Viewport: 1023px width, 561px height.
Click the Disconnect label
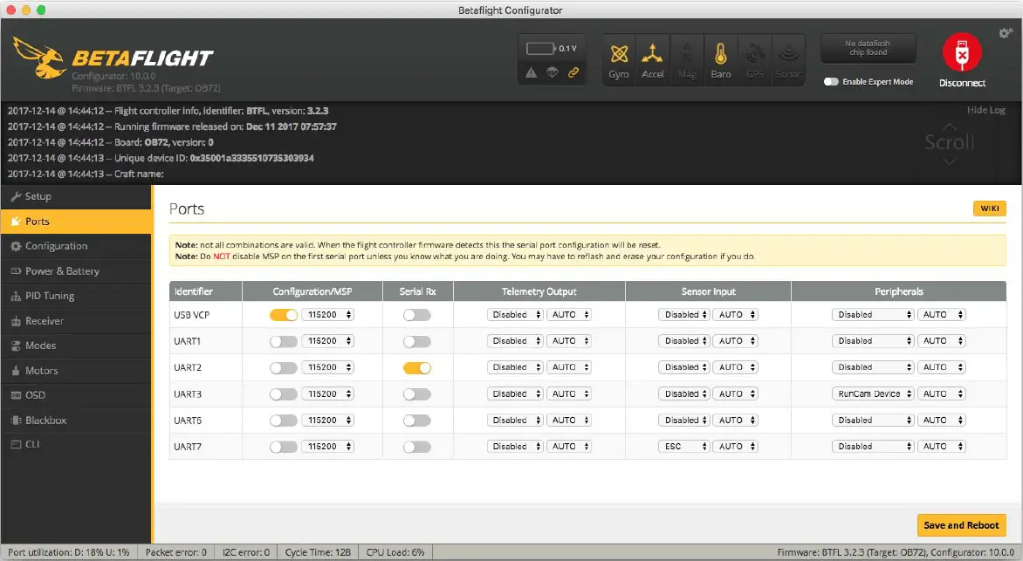962,83
